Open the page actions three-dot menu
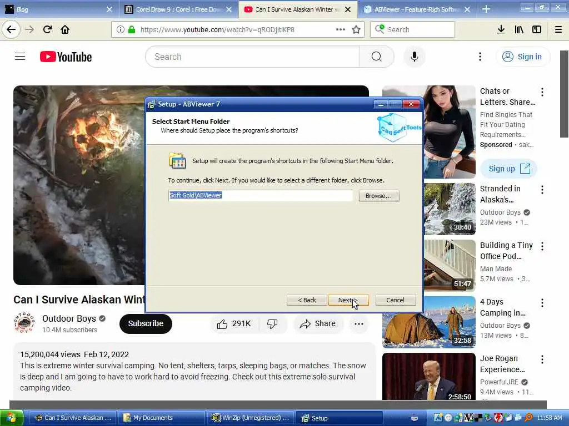This screenshot has height=426, width=569. [341, 29]
